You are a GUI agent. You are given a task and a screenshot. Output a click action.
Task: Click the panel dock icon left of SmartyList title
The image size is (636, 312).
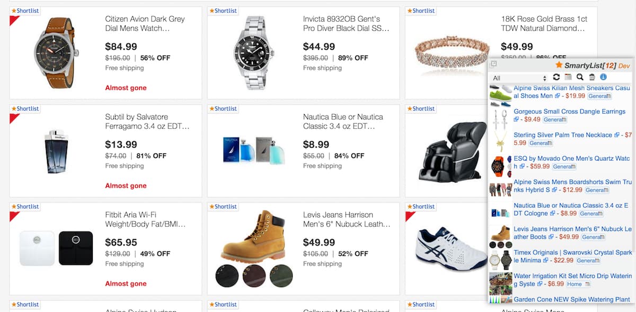pos(493,65)
